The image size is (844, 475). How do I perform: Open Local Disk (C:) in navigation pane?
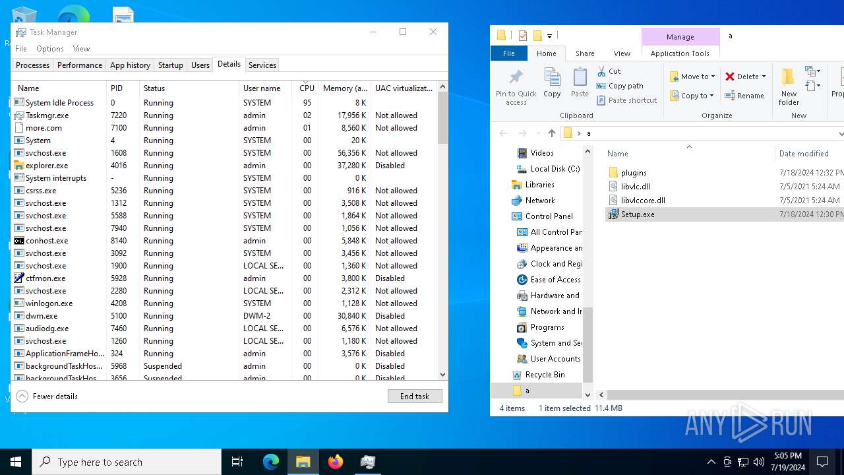pos(555,169)
